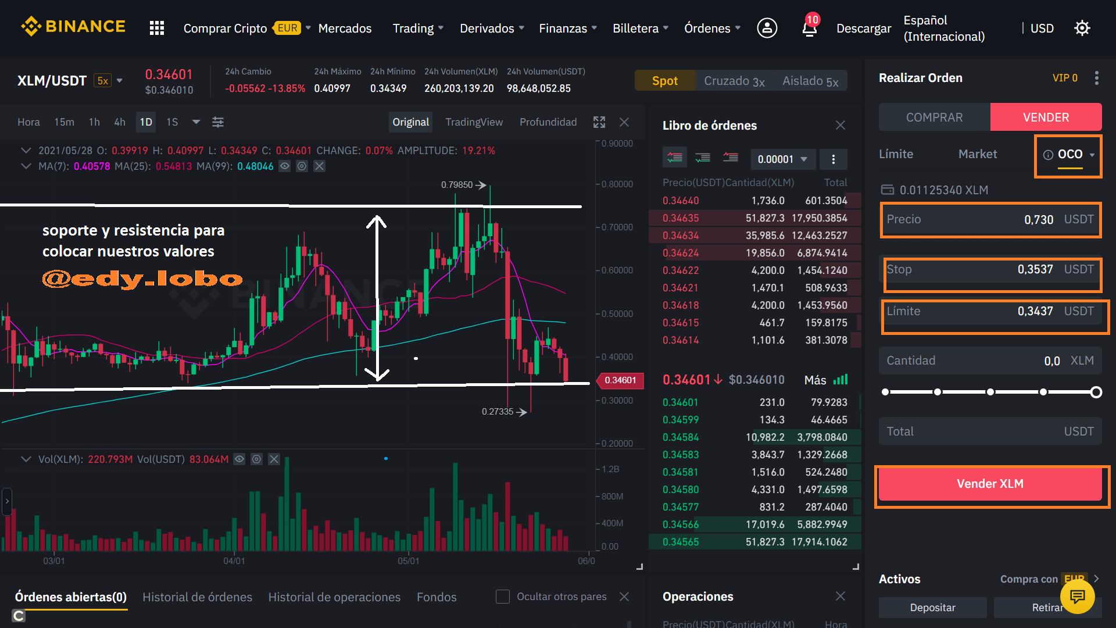This screenshot has height=628, width=1116.
Task: Collapse the MA indicator legend row
Action: [x=26, y=166]
